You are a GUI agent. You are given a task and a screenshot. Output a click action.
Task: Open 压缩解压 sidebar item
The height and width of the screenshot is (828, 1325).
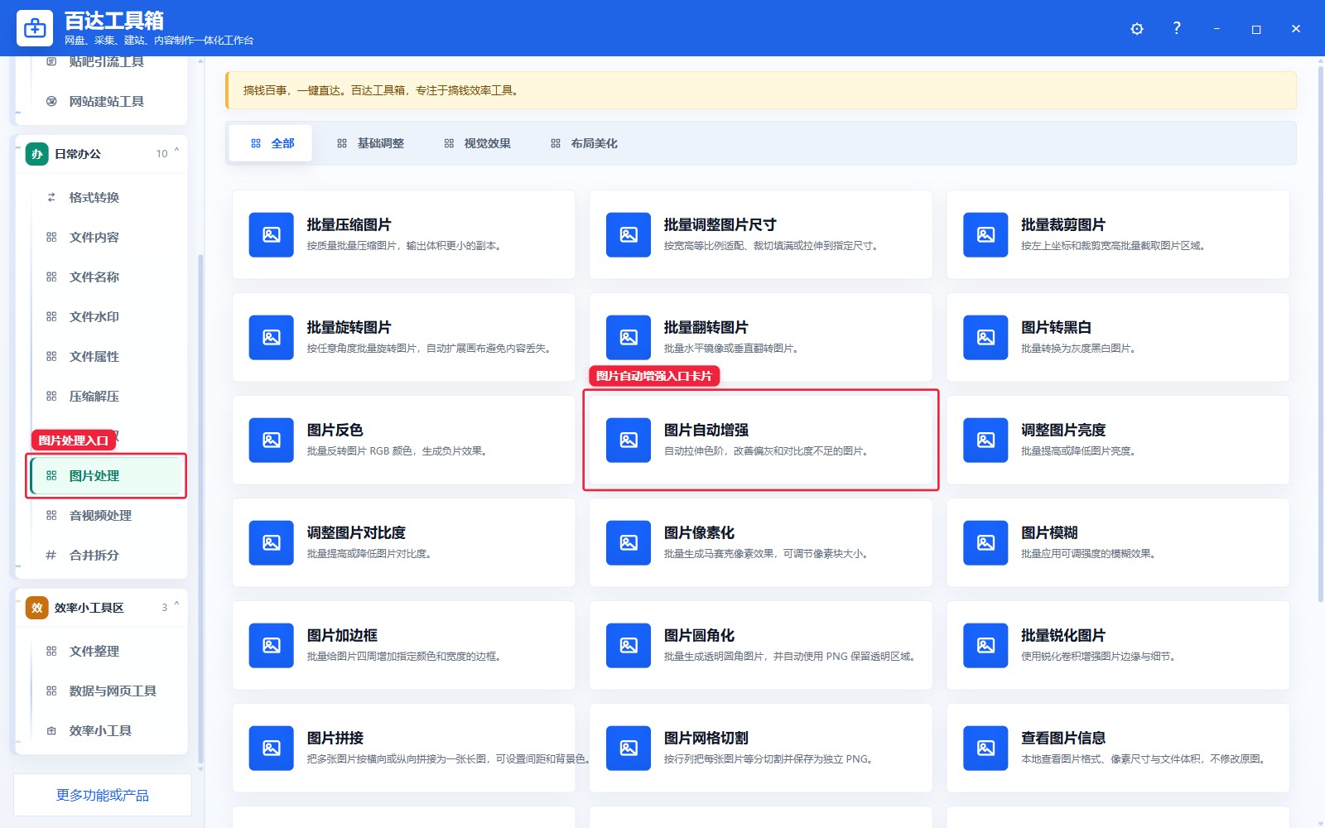107,396
